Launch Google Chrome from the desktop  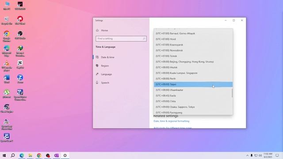point(7,36)
